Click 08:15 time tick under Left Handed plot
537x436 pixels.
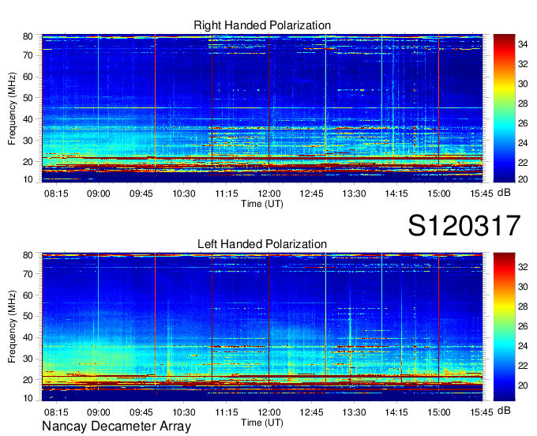click(56, 412)
